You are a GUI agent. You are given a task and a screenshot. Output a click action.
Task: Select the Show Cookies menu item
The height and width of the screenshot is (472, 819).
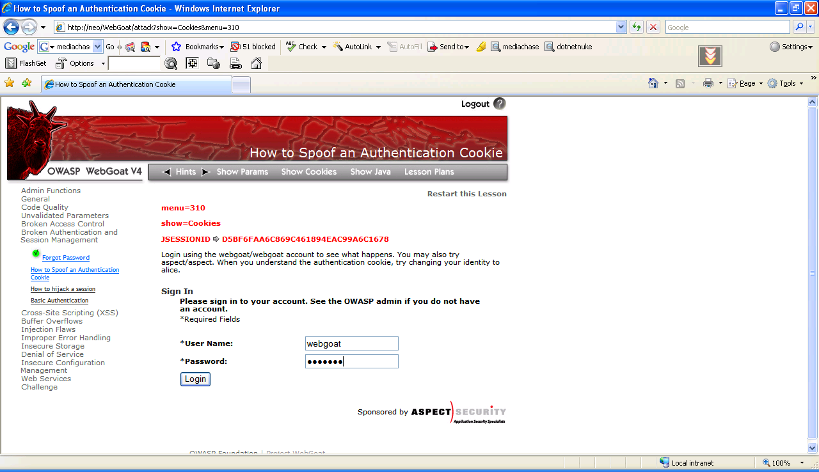pos(308,172)
